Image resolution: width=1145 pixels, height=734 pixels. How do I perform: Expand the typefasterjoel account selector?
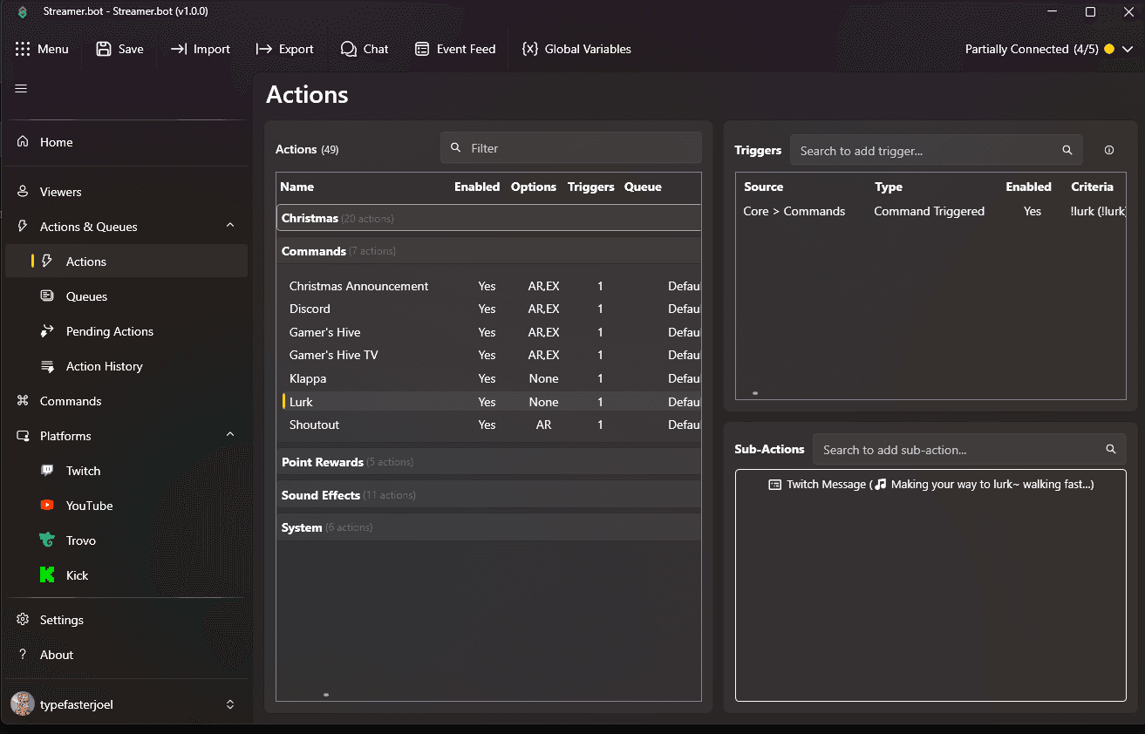pos(229,703)
